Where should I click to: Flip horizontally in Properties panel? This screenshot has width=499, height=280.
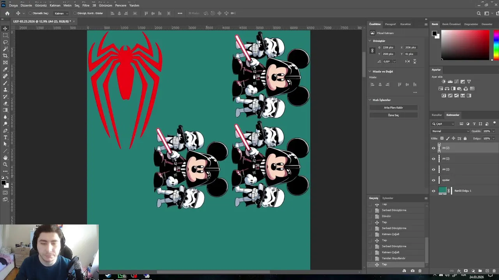click(x=407, y=61)
